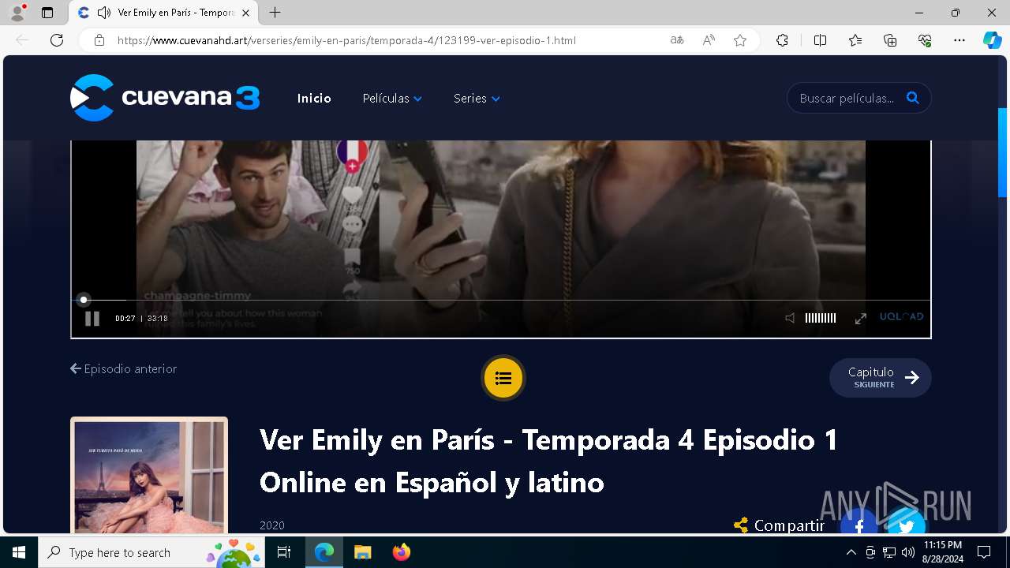Open taskbar volume control
Image resolution: width=1010 pixels, height=568 pixels.
pyautogui.click(x=908, y=552)
